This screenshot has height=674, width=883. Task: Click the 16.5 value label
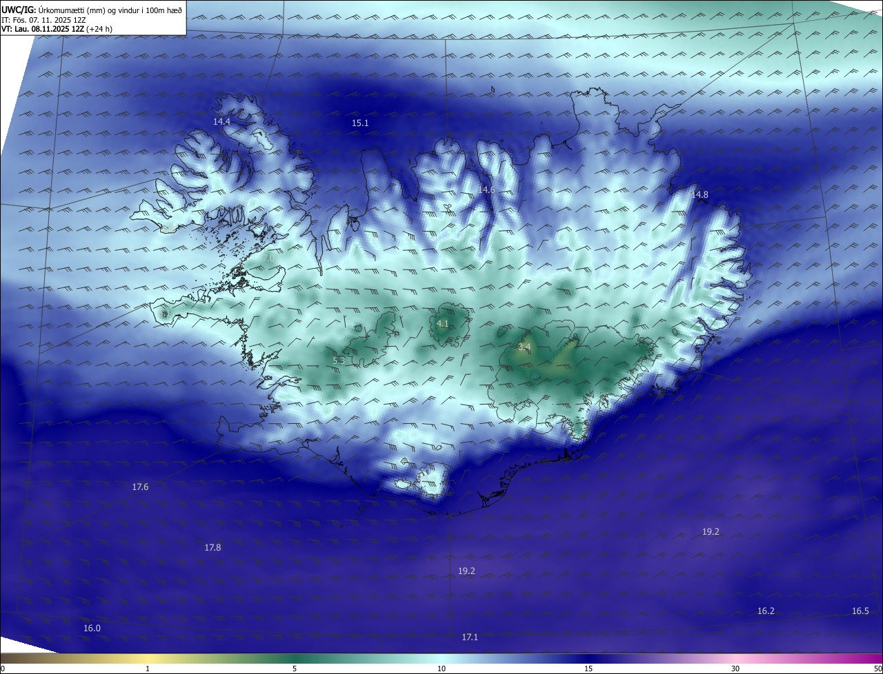pos(860,611)
